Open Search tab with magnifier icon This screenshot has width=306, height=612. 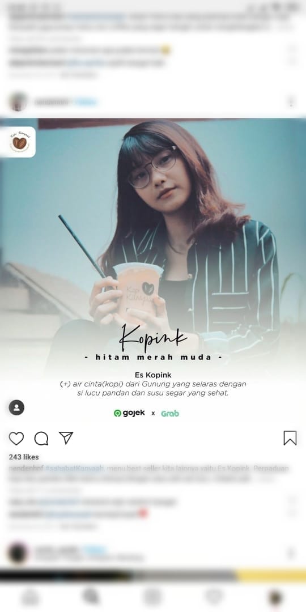point(91,597)
